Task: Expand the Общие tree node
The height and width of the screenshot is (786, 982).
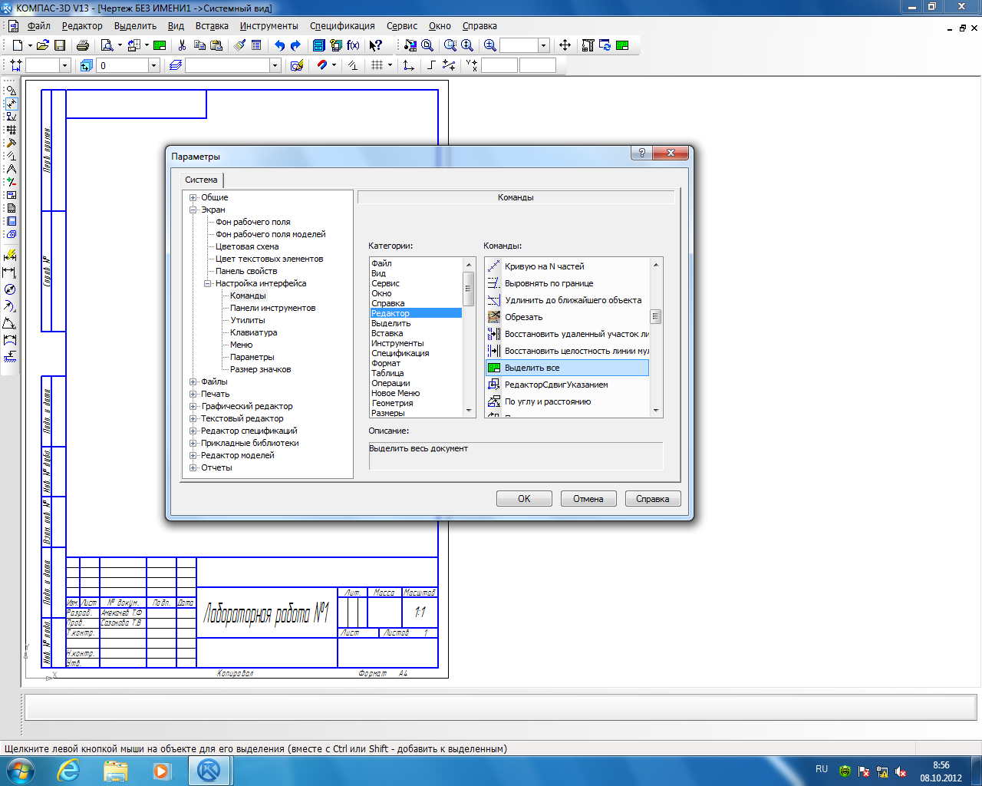Action: (x=193, y=197)
